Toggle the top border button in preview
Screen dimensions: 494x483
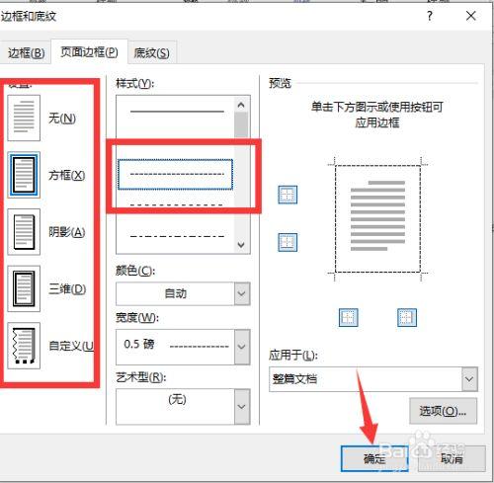point(288,195)
